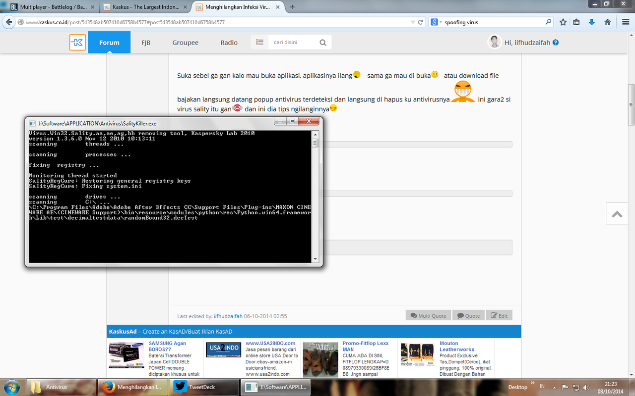Show bookmarks list icon
The image size is (635, 396).
pos(576,22)
